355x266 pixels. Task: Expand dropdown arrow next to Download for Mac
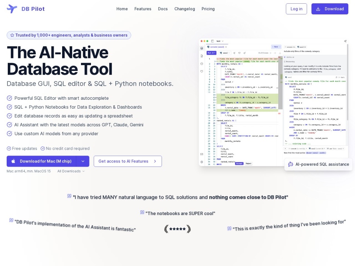click(83, 161)
